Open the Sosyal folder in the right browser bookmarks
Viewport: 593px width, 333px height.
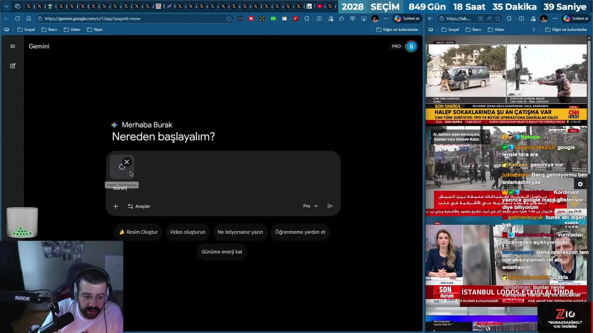[x=450, y=30]
